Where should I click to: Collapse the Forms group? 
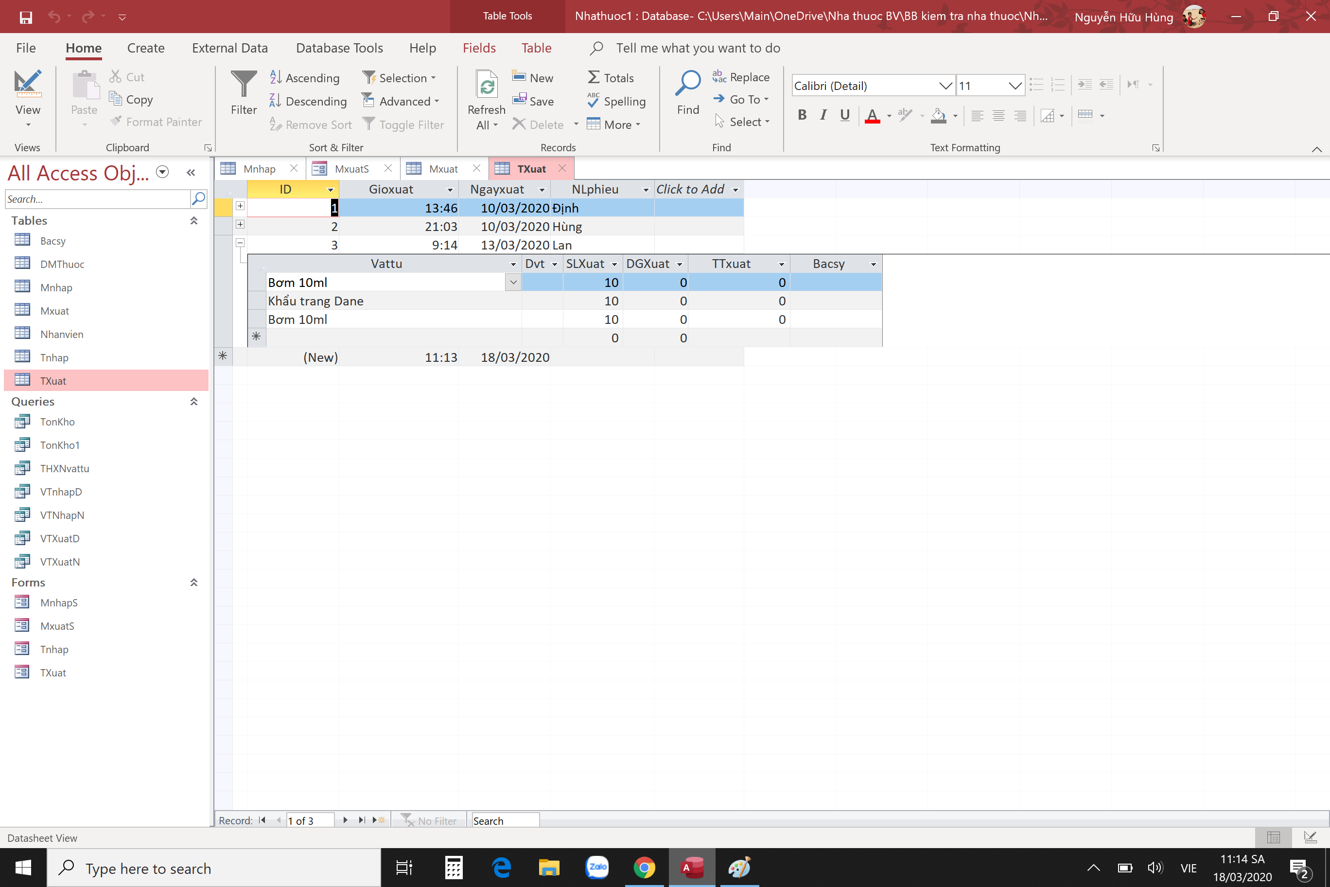pyautogui.click(x=193, y=583)
